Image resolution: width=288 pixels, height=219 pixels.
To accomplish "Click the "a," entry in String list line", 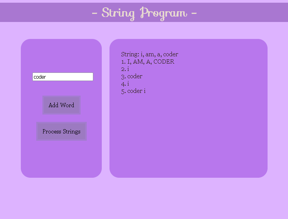I will click(x=159, y=54).
